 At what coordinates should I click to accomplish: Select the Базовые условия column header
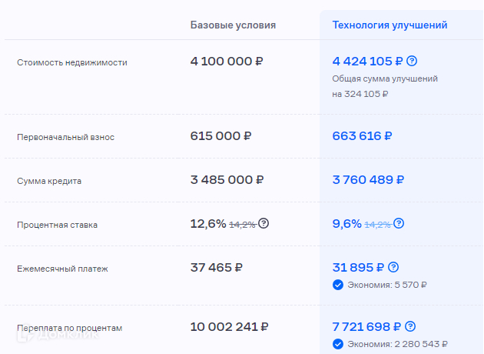click(233, 25)
